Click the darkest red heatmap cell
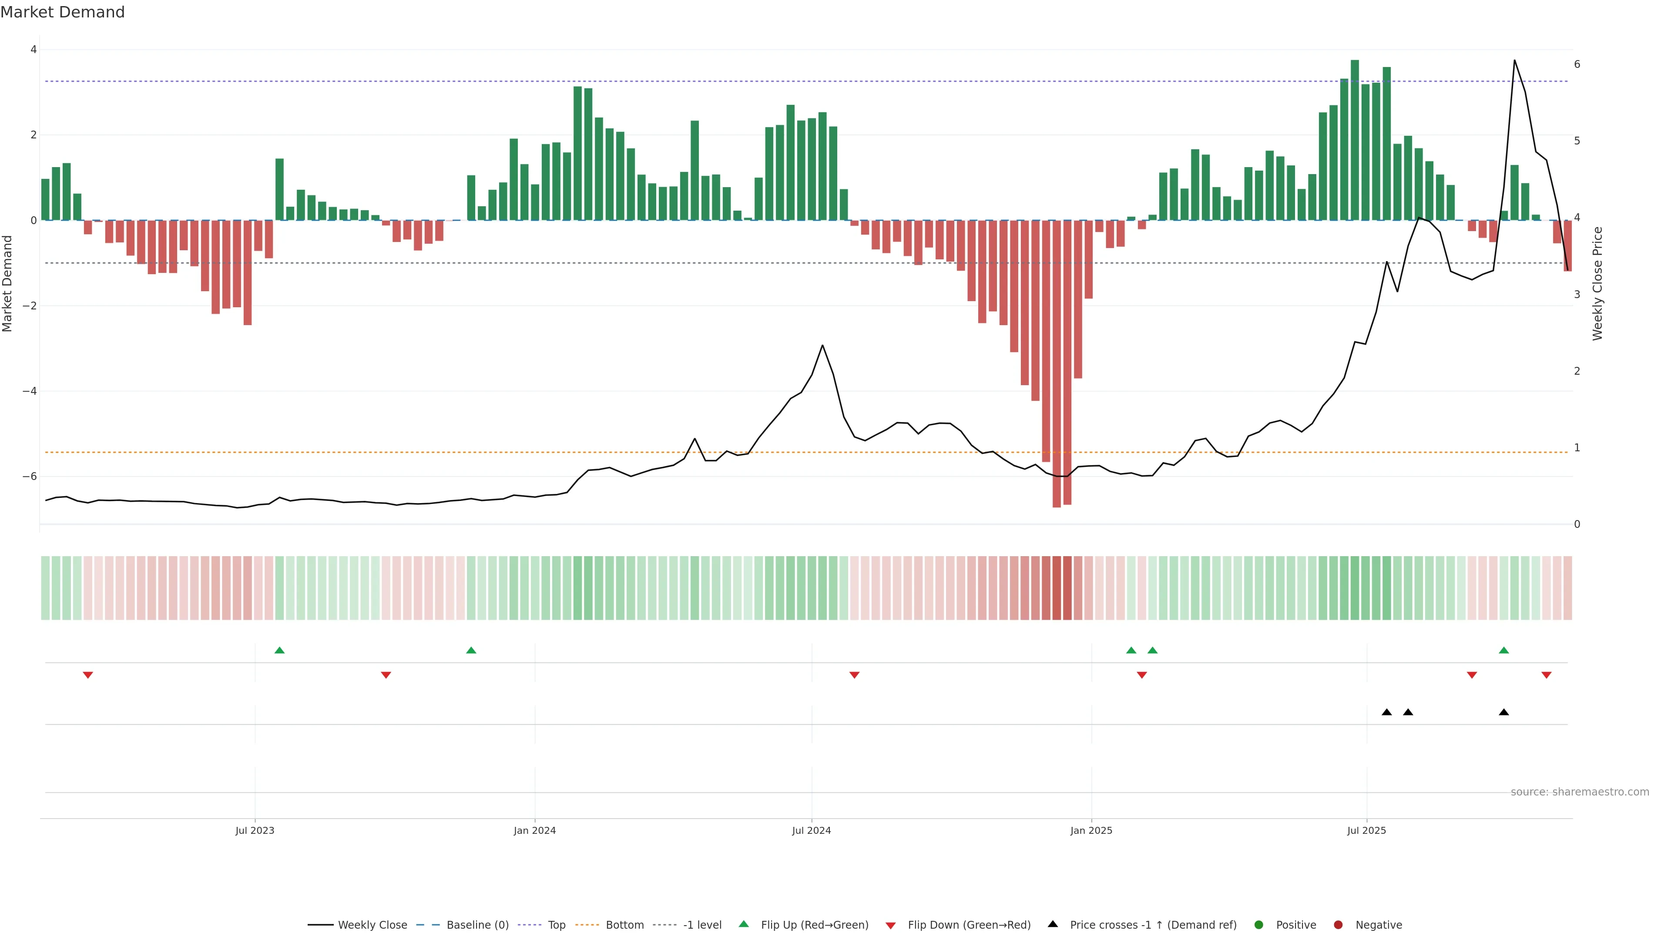Viewport: 1671px width, 940px height. 1057,588
